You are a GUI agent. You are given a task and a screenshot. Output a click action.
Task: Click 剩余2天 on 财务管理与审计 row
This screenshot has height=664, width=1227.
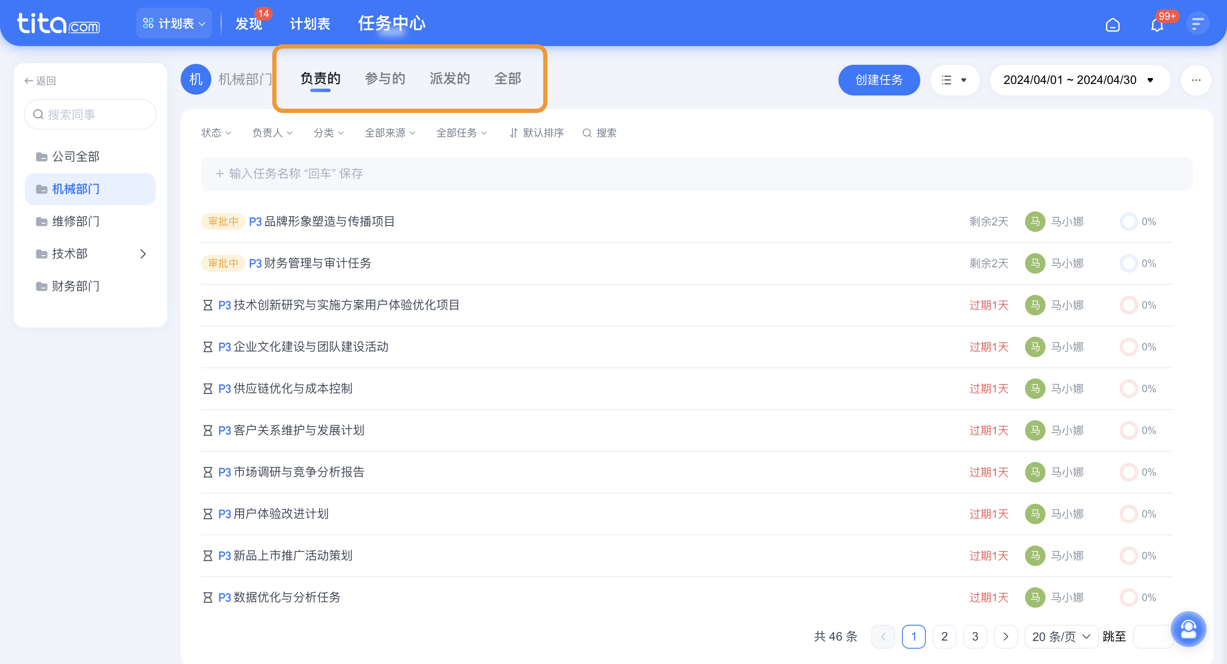coord(989,263)
